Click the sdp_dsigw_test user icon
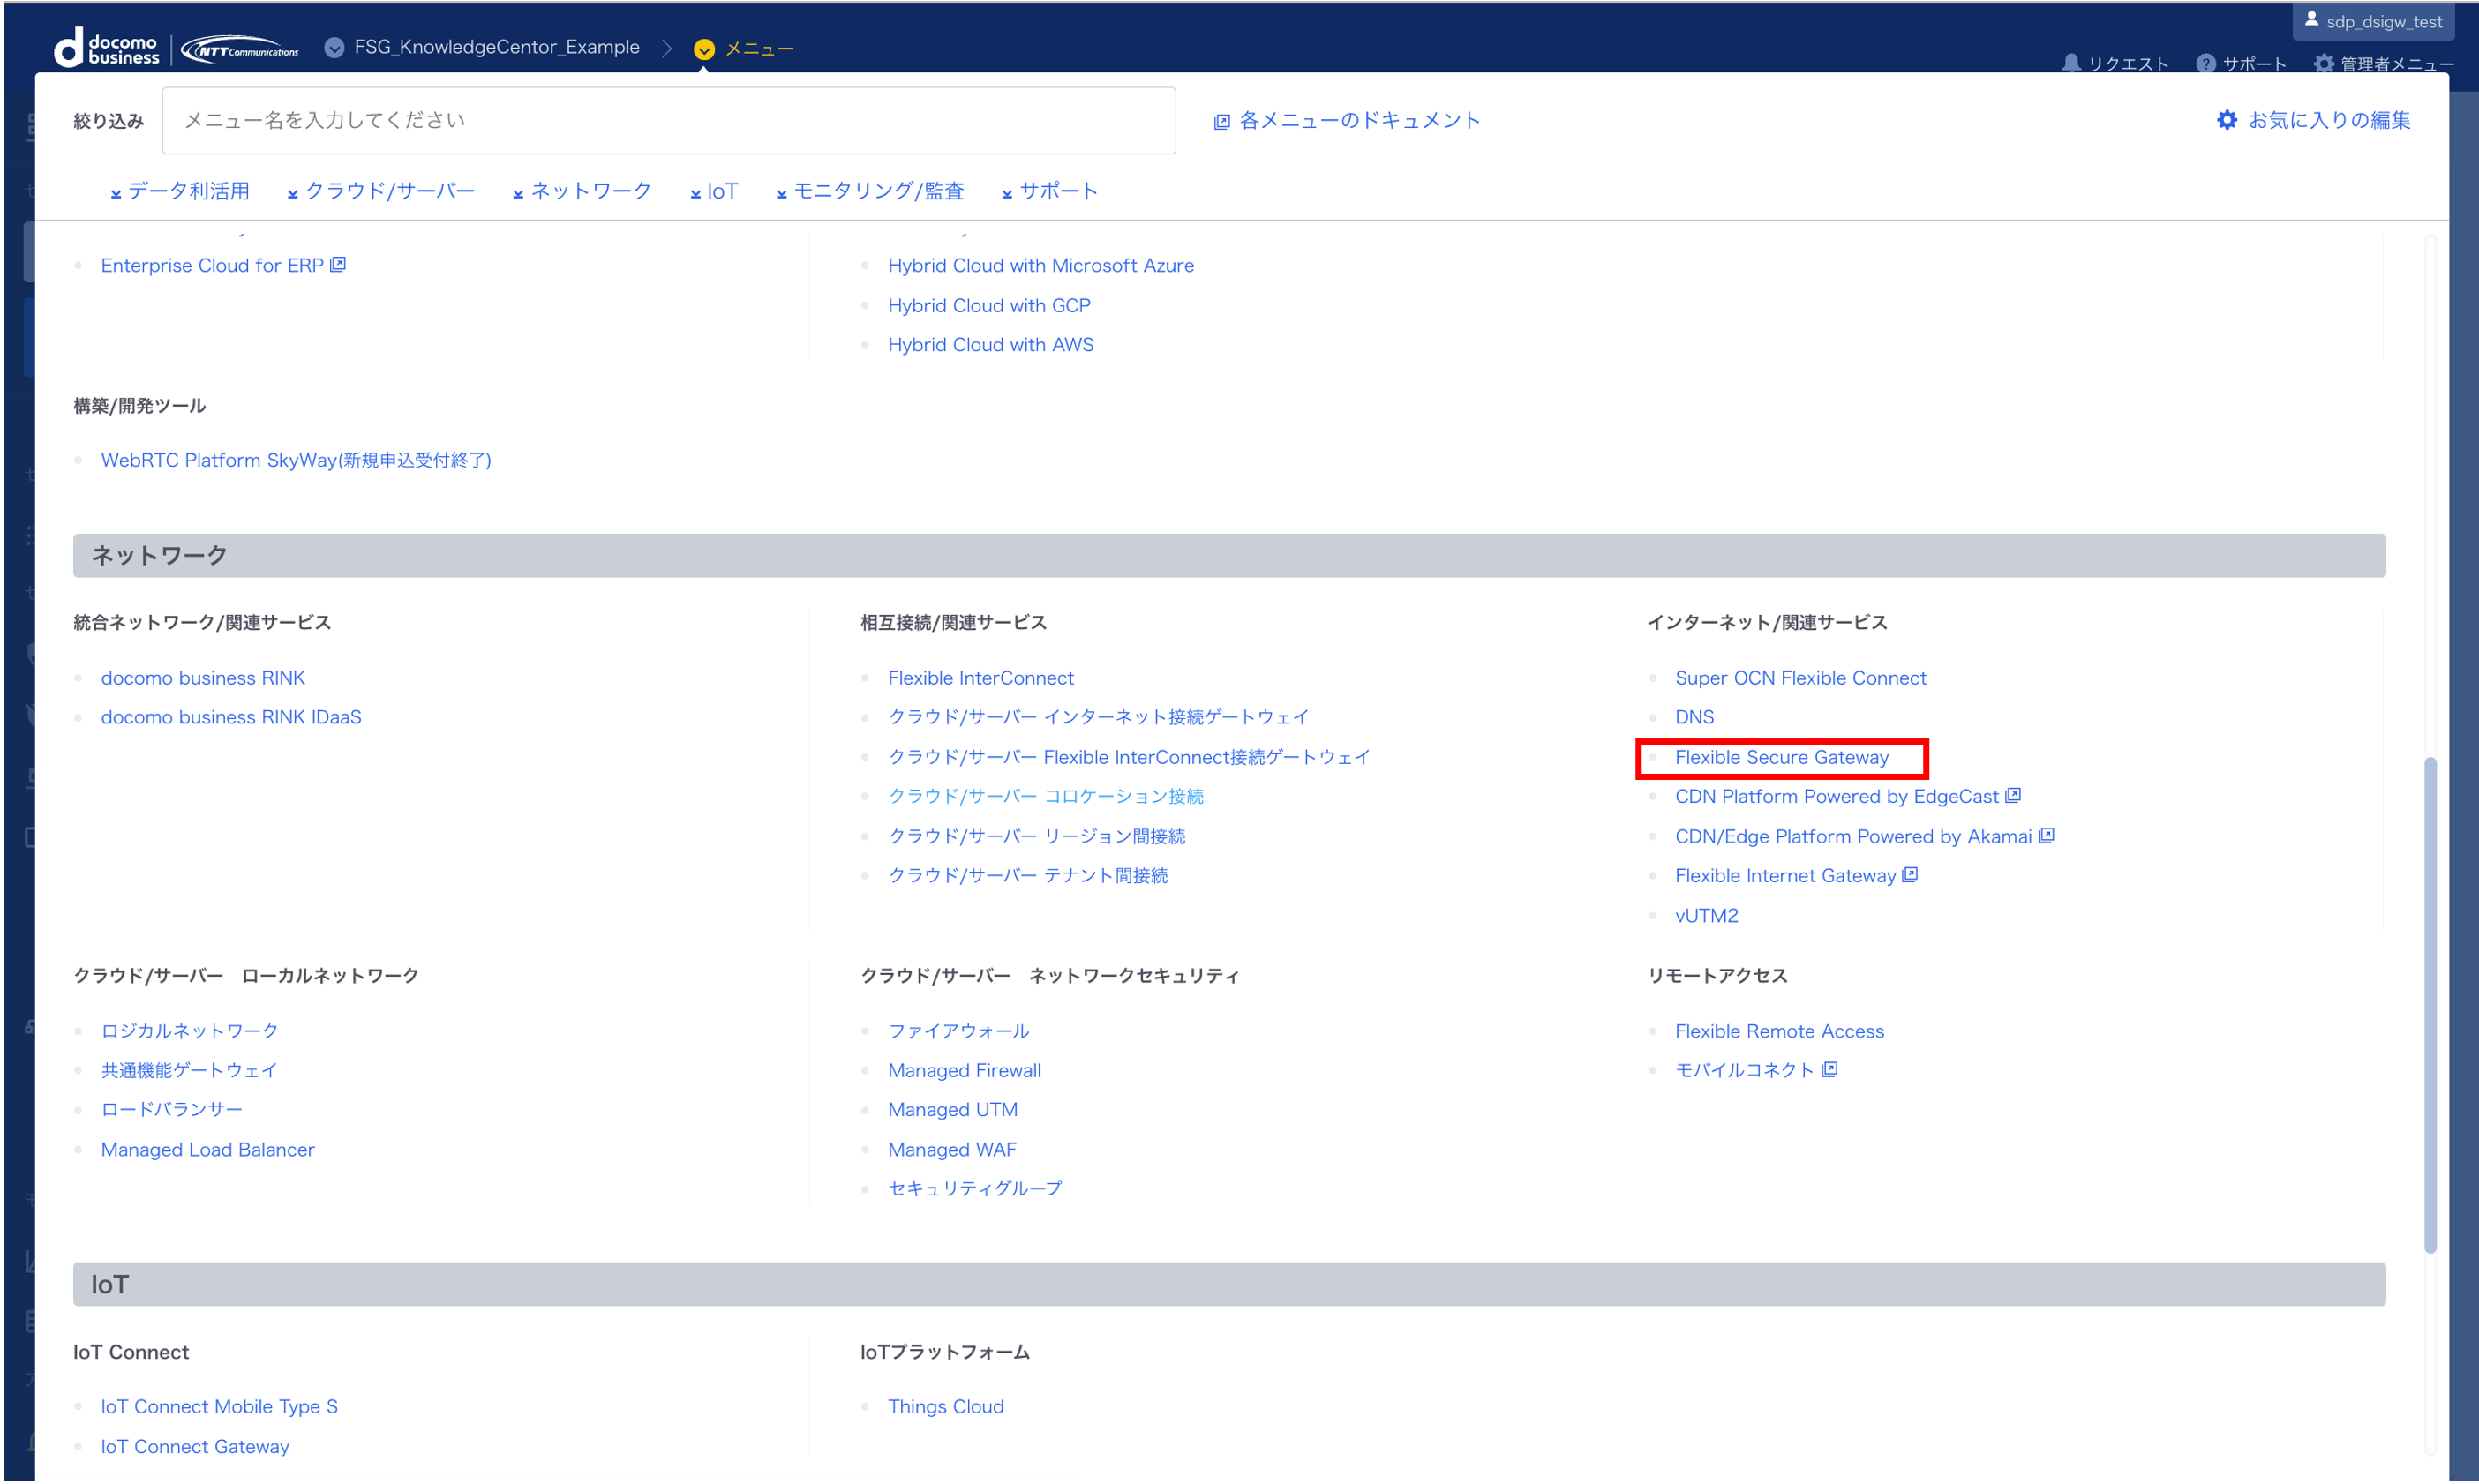This screenshot has height=1484, width=2479. pos(2311,19)
